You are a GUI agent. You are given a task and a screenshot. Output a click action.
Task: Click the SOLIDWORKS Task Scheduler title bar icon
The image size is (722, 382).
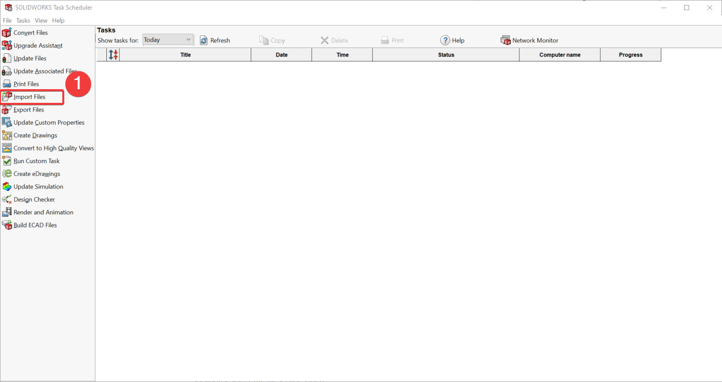point(9,8)
